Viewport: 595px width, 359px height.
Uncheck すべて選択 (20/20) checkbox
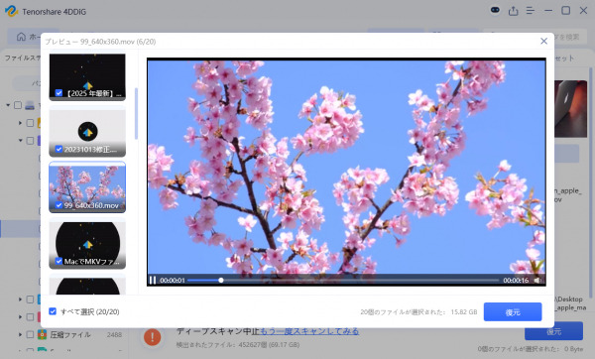click(x=53, y=311)
